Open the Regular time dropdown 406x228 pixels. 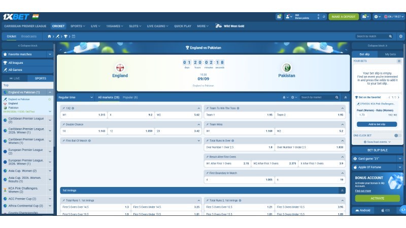[75, 97]
